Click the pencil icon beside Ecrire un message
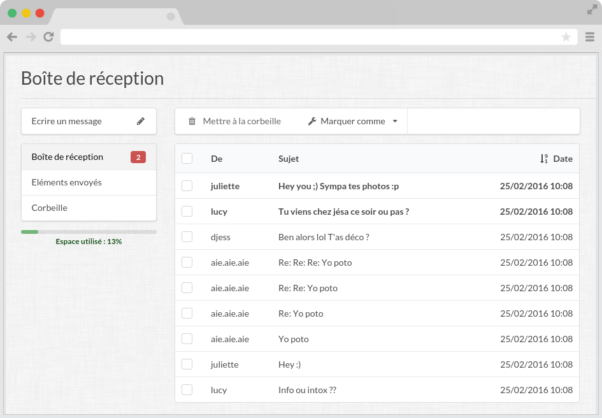This screenshot has width=602, height=418. click(141, 121)
